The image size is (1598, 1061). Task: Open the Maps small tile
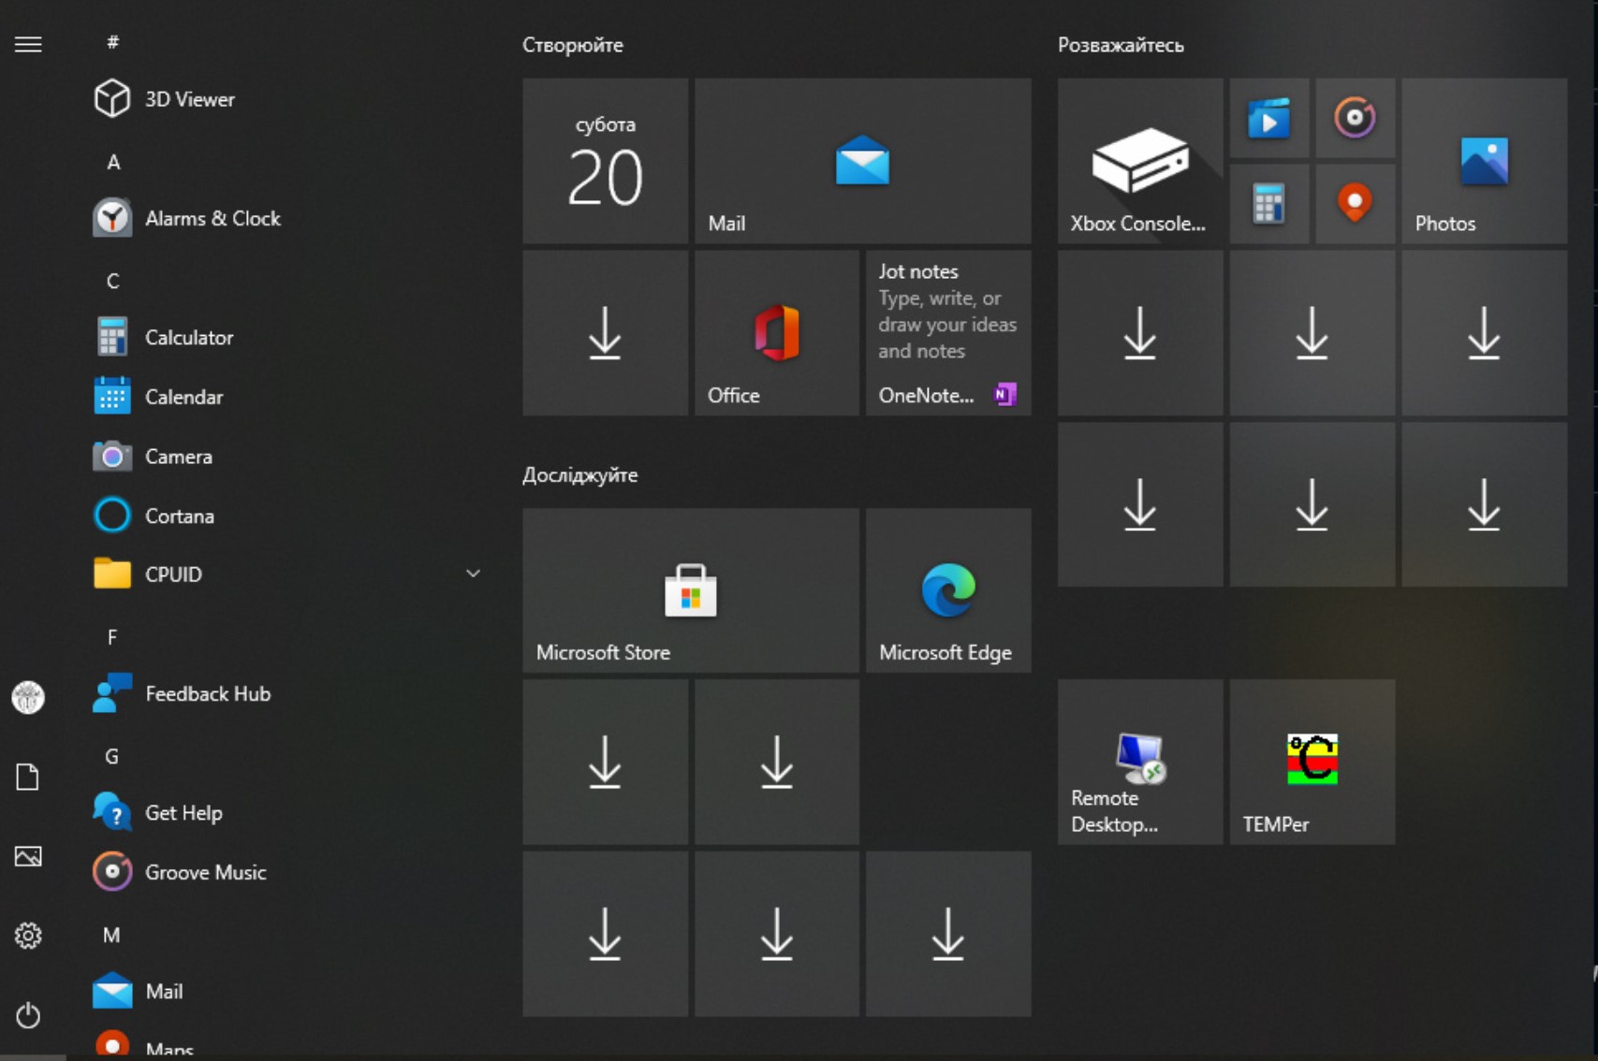(x=1355, y=204)
